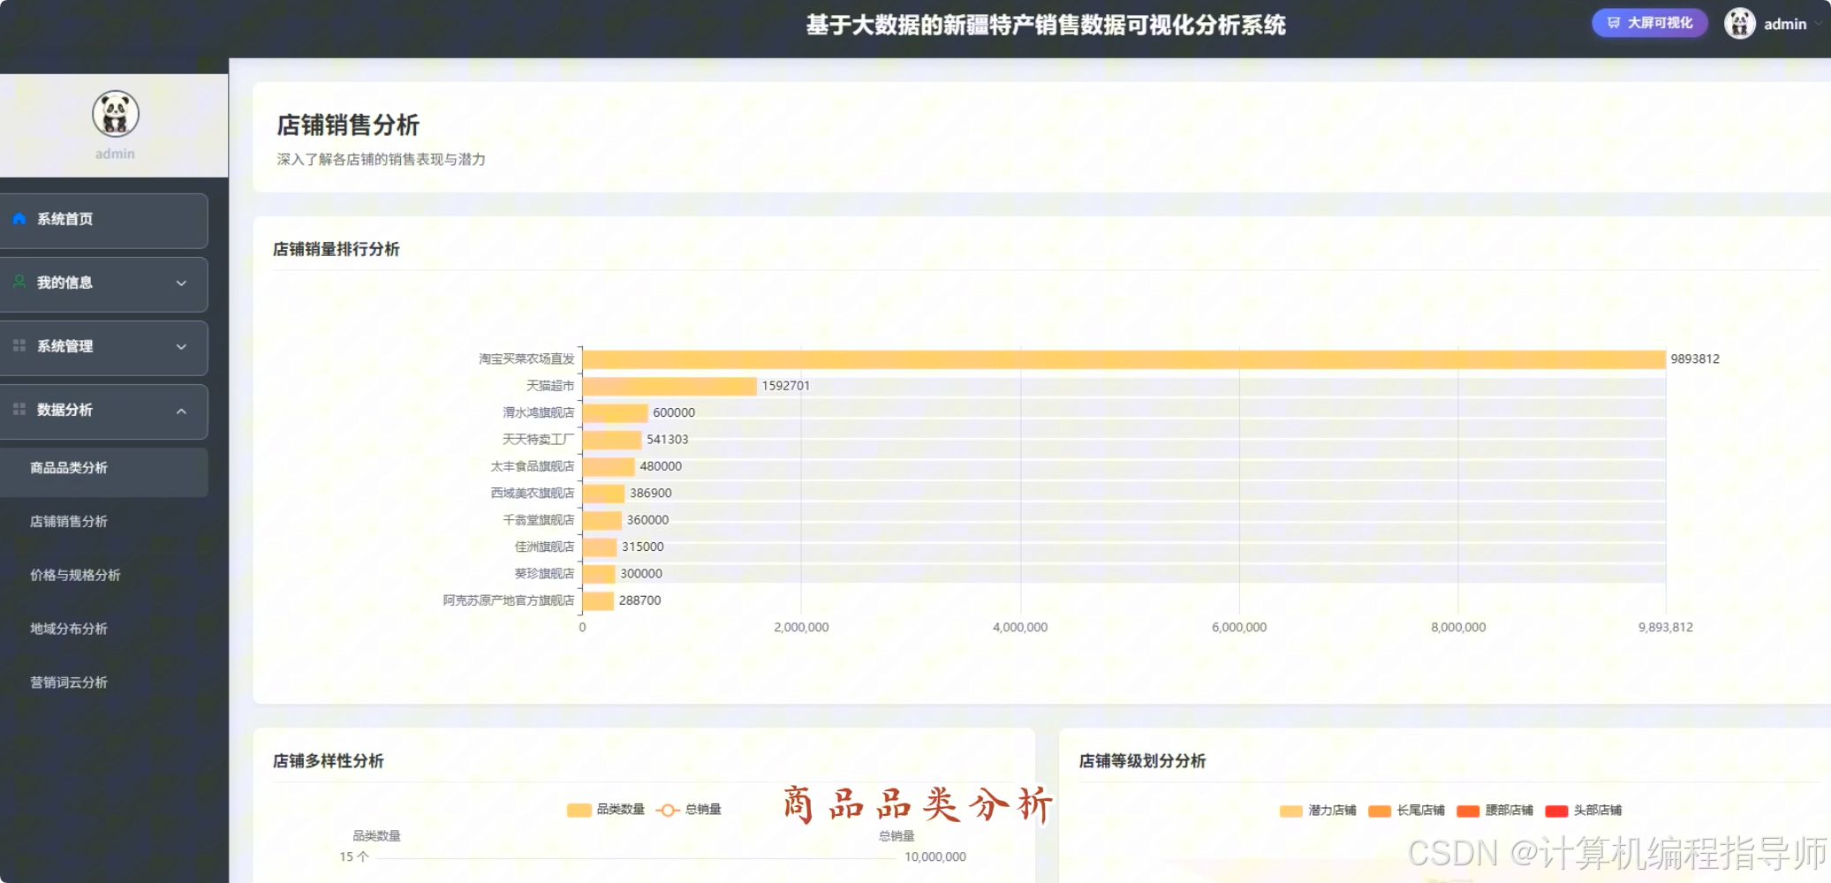Click the 店铺销售分析 page heading
Viewport: 1831px width, 883px height.
(349, 125)
